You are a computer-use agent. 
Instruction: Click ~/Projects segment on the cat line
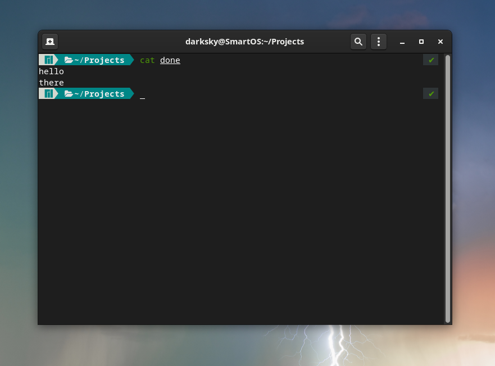coord(94,60)
